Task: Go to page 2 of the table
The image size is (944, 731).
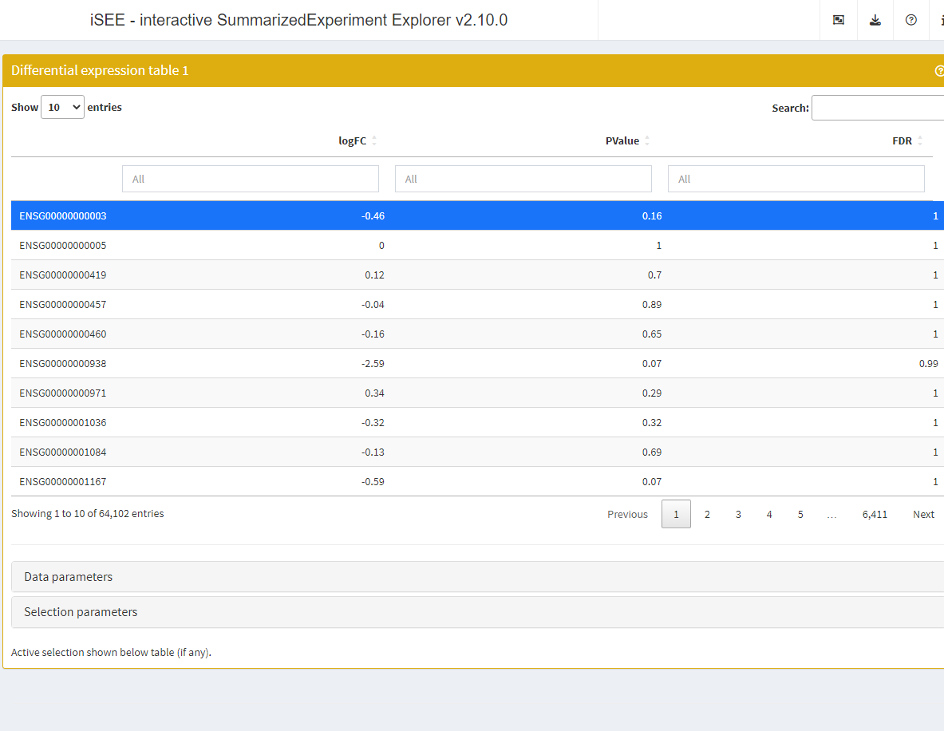Action: (x=707, y=515)
